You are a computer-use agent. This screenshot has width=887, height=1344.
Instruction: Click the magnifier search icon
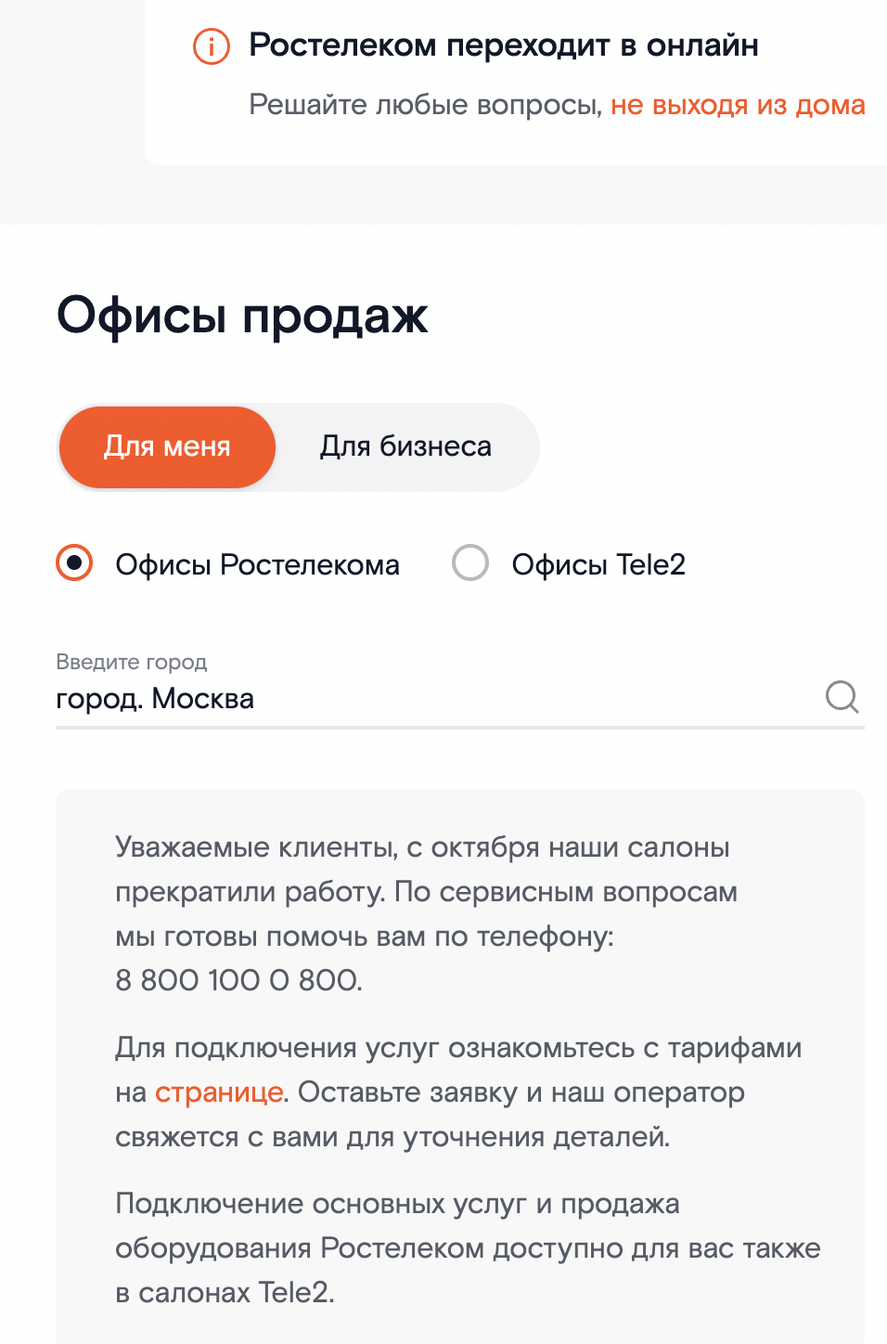point(842,696)
